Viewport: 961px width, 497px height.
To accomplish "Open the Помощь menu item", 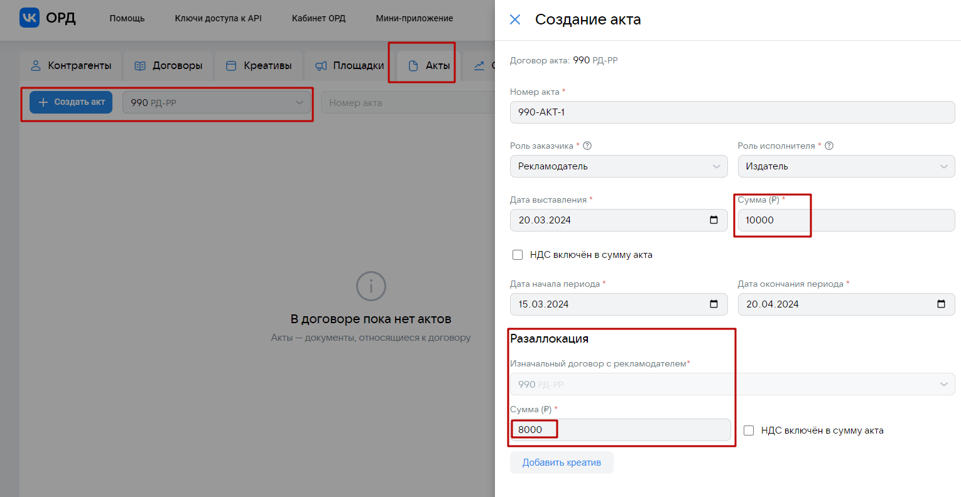I will (127, 18).
